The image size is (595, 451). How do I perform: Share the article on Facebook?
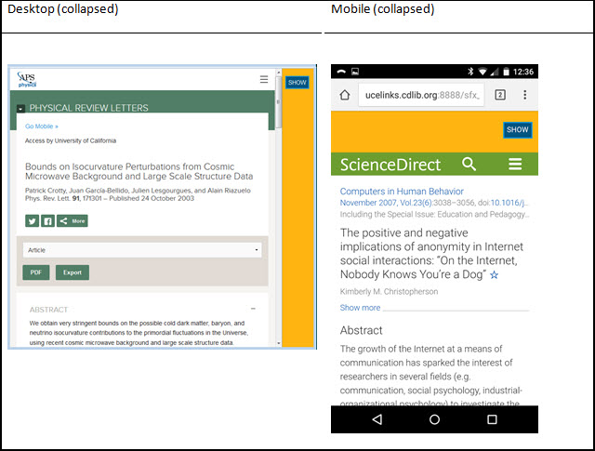tap(47, 220)
